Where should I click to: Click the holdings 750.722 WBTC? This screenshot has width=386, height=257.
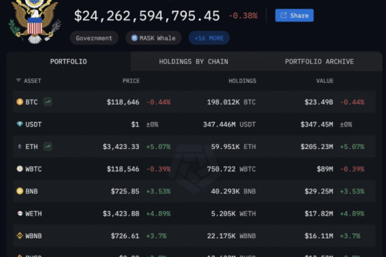(232, 169)
